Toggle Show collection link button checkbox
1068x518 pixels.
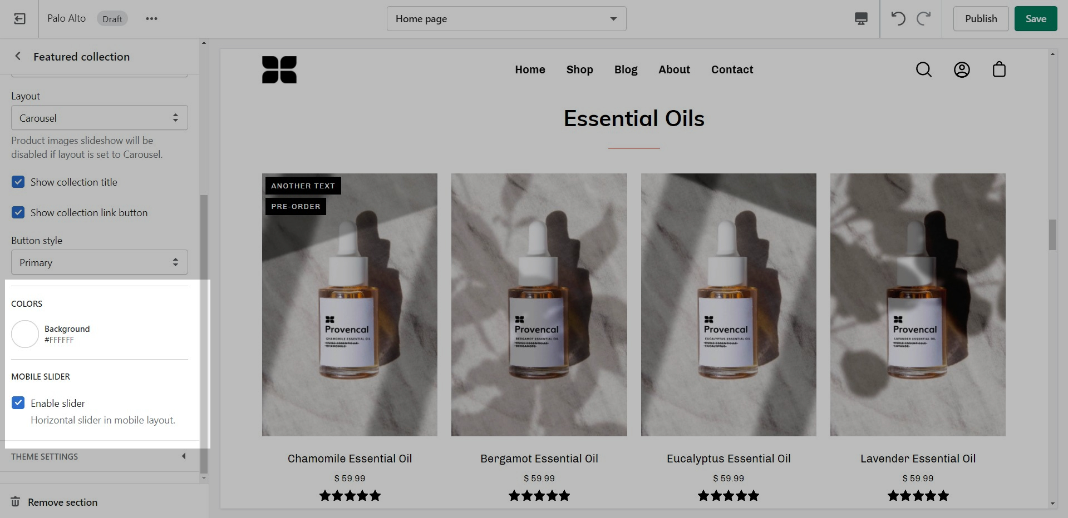(18, 212)
